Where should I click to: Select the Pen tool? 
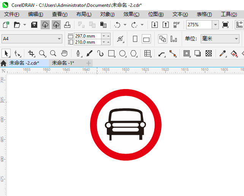(x=78, y=53)
